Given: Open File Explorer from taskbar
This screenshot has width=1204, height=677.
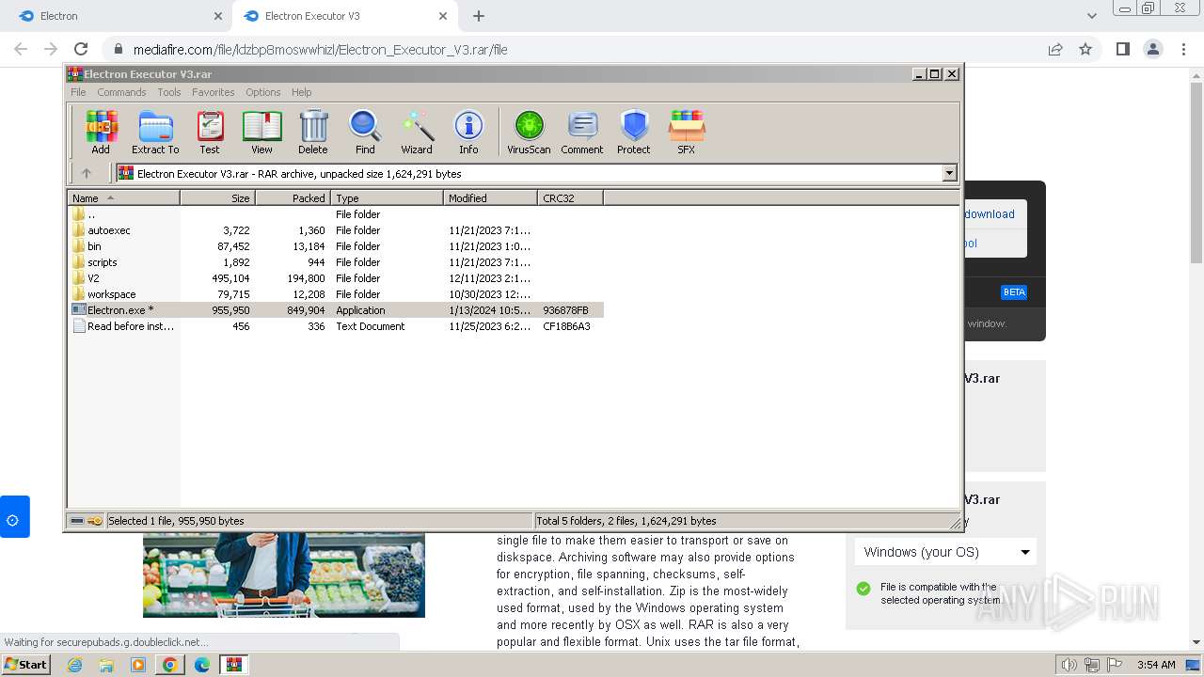Looking at the screenshot, I should point(106,665).
